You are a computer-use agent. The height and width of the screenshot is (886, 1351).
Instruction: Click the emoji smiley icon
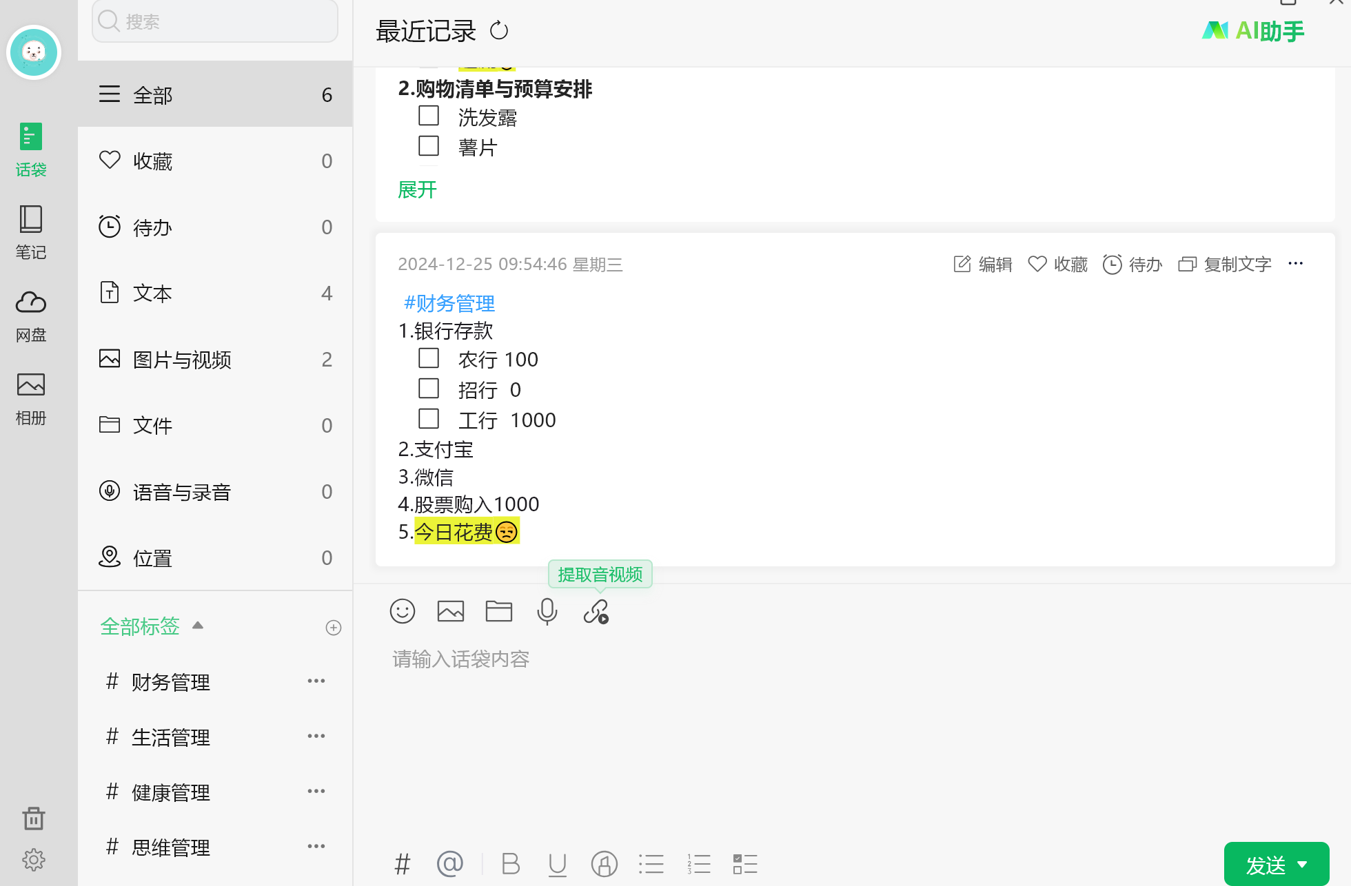pos(403,611)
